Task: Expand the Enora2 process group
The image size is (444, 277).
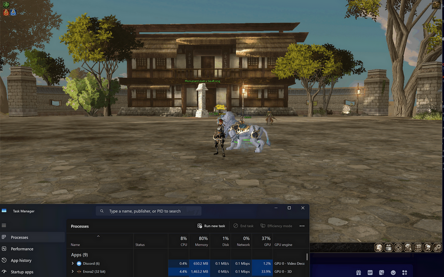Action: (x=73, y=271)
